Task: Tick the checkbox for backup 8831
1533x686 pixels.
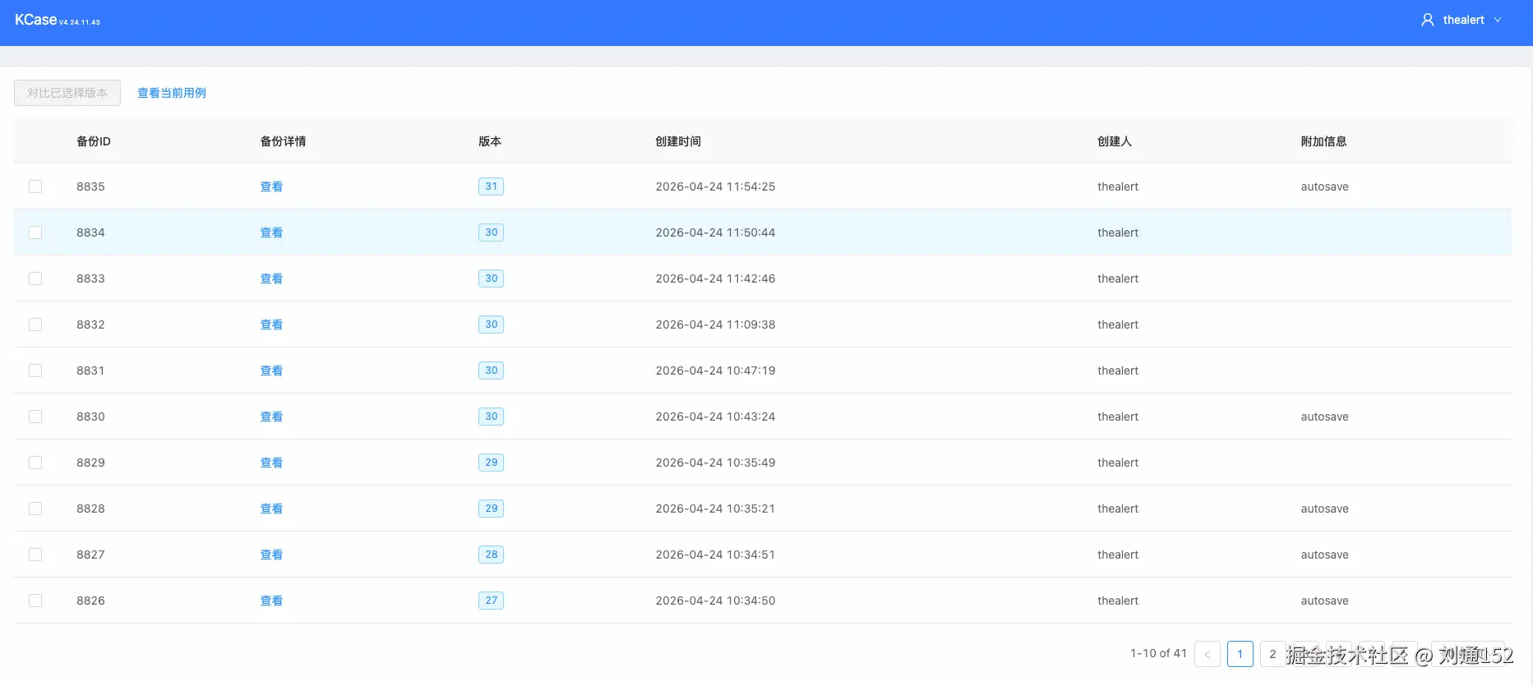Action: [x=35, y=371]
